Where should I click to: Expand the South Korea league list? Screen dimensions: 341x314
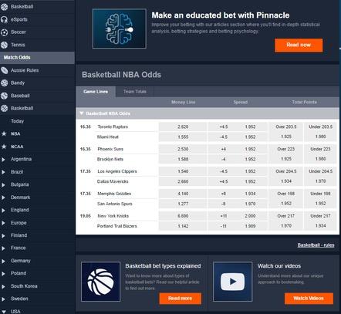pos(3,286)
